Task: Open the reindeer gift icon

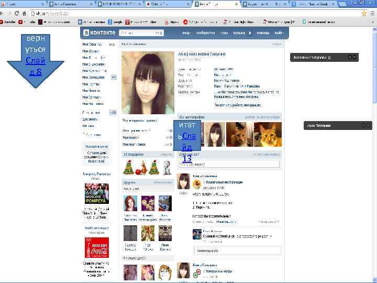Action: (141, 168)
